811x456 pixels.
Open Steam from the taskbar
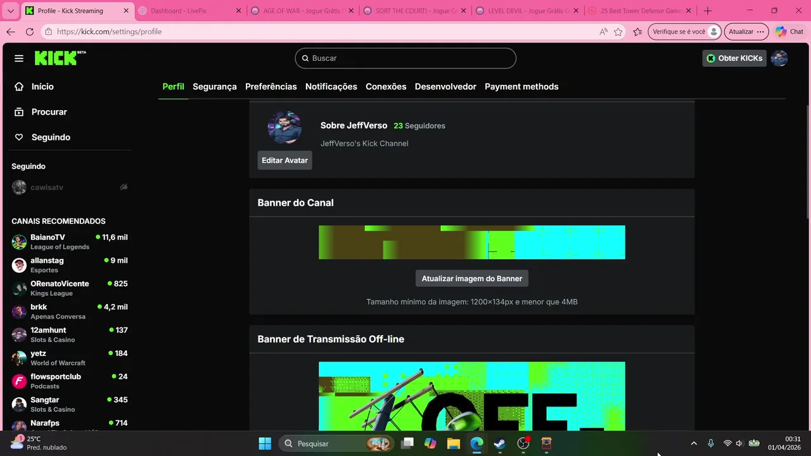pyautogui.click(x=500, y=443)
